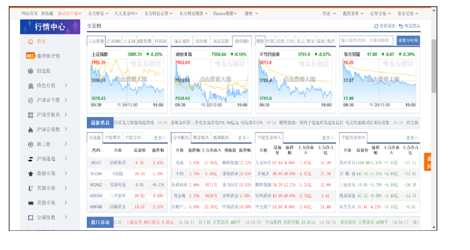
Task: Expand the 沪深京指数 submenu chevron
Action: tap(66, 129)
